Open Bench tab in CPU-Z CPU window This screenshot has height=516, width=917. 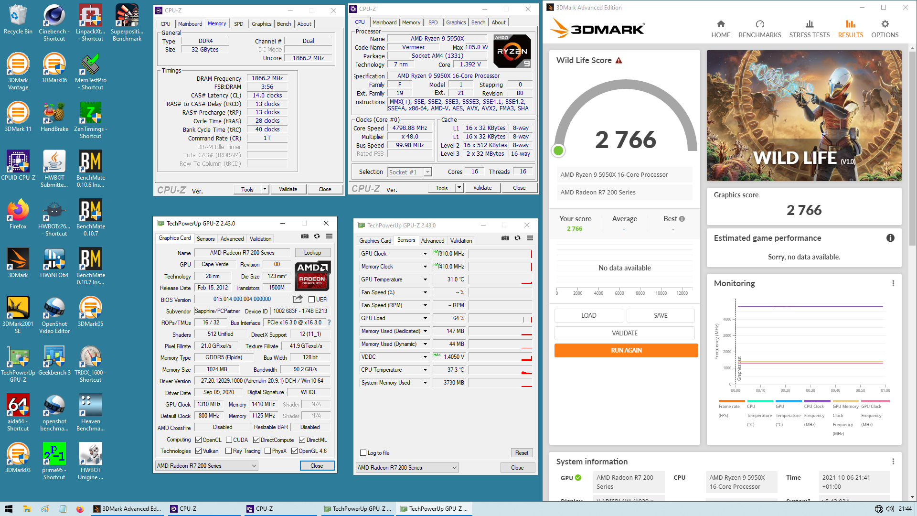click(x=478, y=22)
